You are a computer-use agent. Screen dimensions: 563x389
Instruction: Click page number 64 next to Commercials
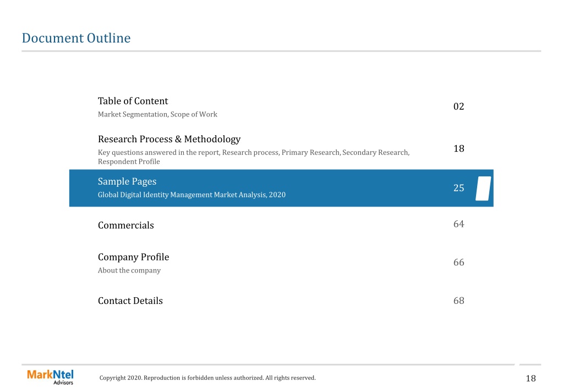tap(458, 224)
